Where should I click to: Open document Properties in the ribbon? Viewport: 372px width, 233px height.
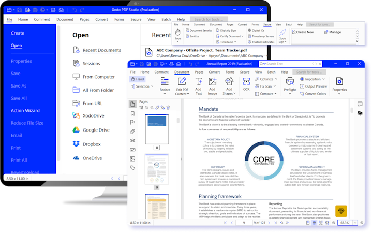click(339, 86)
